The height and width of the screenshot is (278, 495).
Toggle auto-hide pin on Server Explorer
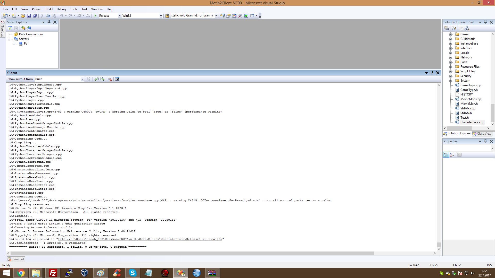click(x=49, y=22)
